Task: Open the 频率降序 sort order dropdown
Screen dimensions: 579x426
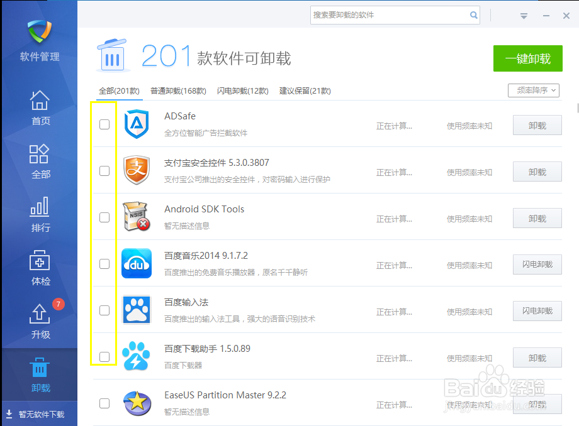Action: tap(534, 90)
